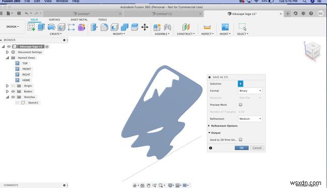Switch to the Sheet Metal tab
Screen dimensions: 327x188
[79, 20]
